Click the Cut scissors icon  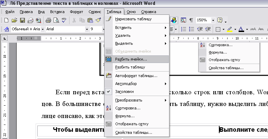[x=74, y=20]
